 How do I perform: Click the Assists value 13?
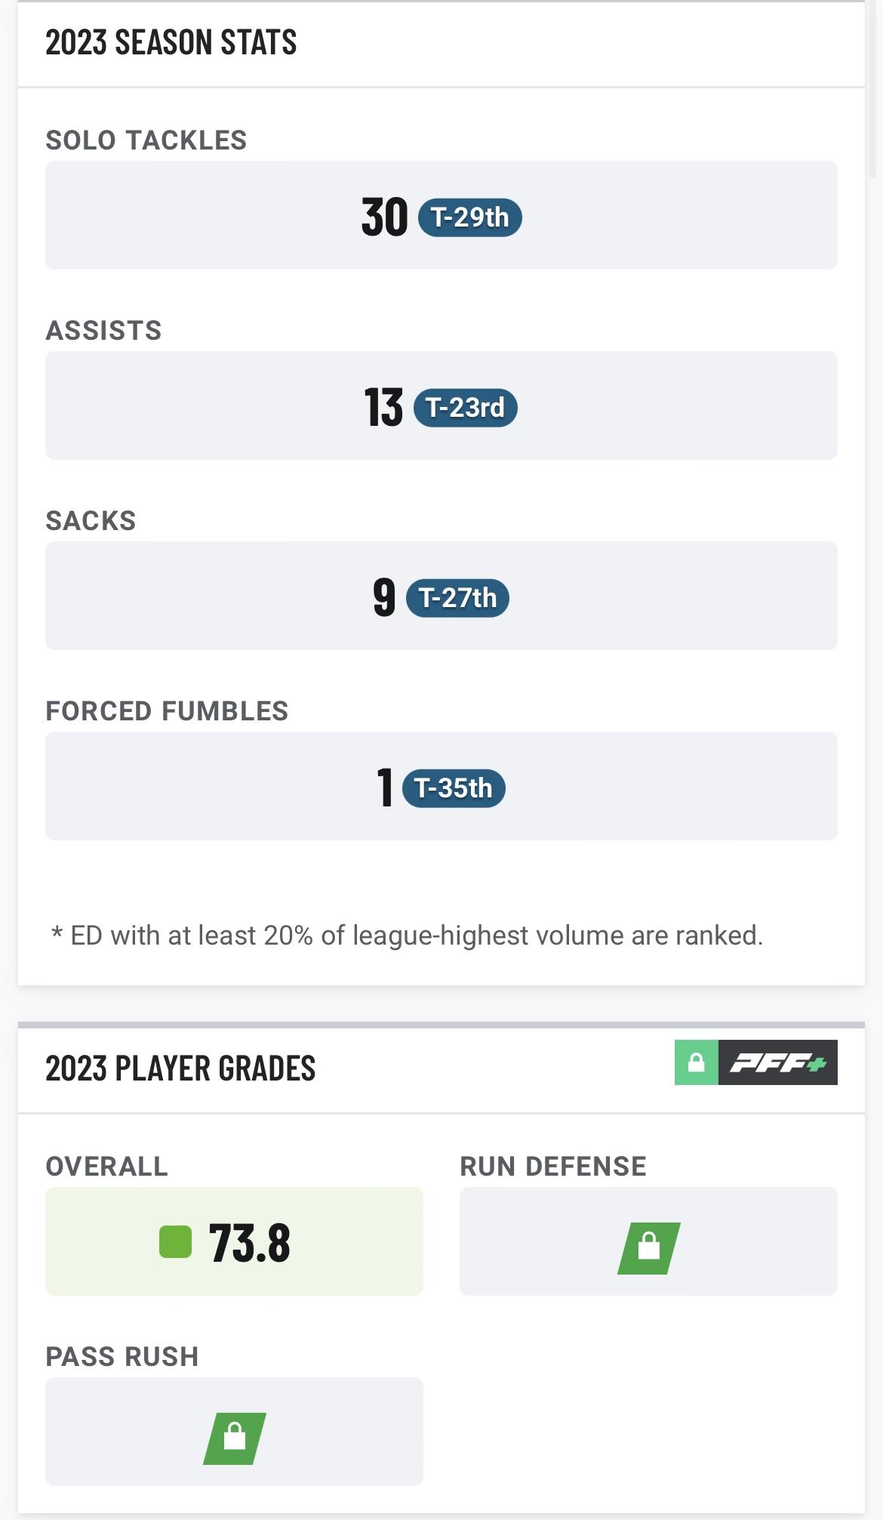[383, 408]
